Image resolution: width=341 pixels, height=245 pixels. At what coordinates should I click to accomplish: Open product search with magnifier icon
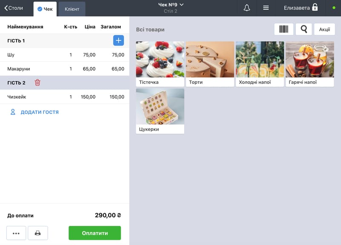coord(304,29)
